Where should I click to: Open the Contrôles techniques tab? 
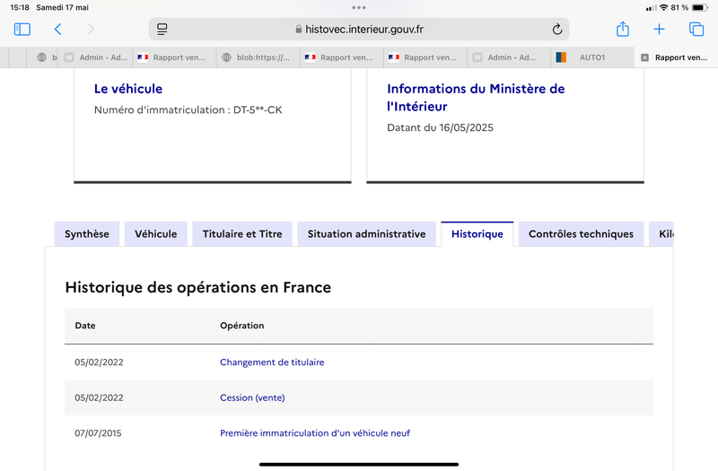(581, 234)
